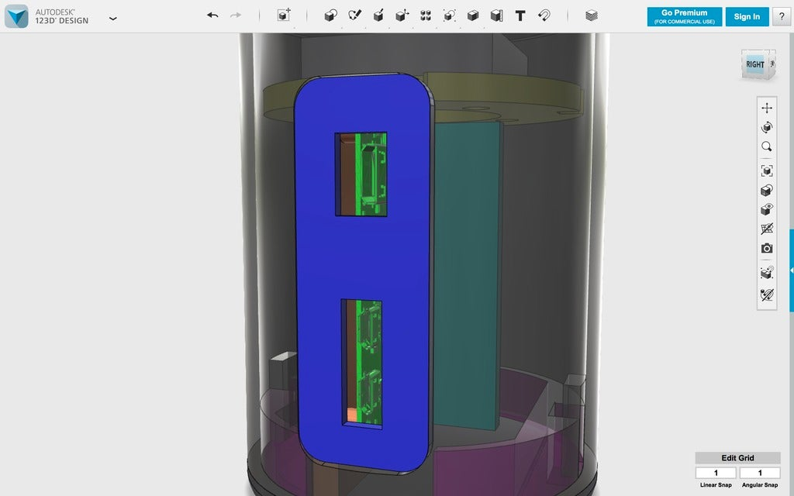The height and width of the screenshot is (496, 794).
Task: Click the Go Premium button
Action: (x=684, y=17)
